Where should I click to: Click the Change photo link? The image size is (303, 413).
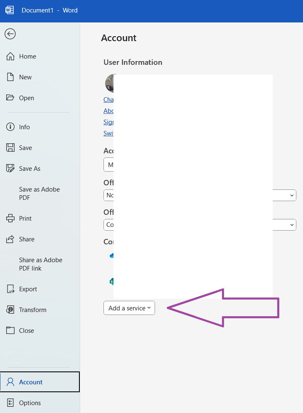point(108,99)
